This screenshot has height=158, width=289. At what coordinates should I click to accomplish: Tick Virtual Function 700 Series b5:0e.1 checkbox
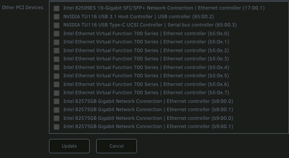coord(57,42)
